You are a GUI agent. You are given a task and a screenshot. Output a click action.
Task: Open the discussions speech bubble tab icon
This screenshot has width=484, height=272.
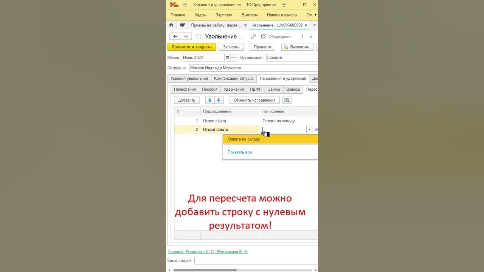click(183, 25)
